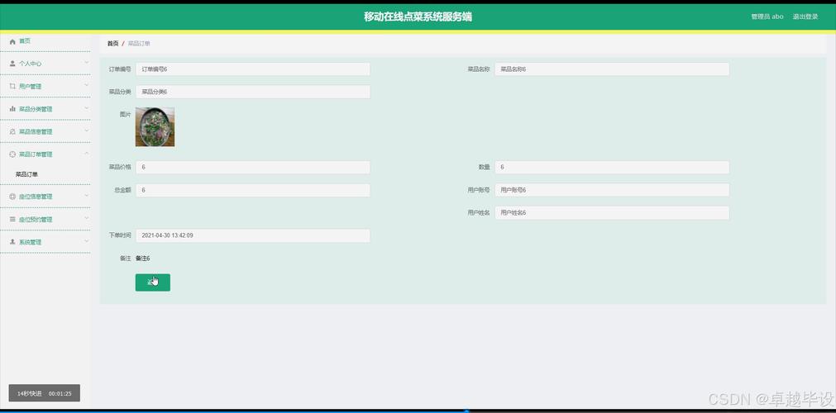This screenshot has height=413, width=836.
Task: Open the 菜品订单 submenu item
Action: [27, 174]
